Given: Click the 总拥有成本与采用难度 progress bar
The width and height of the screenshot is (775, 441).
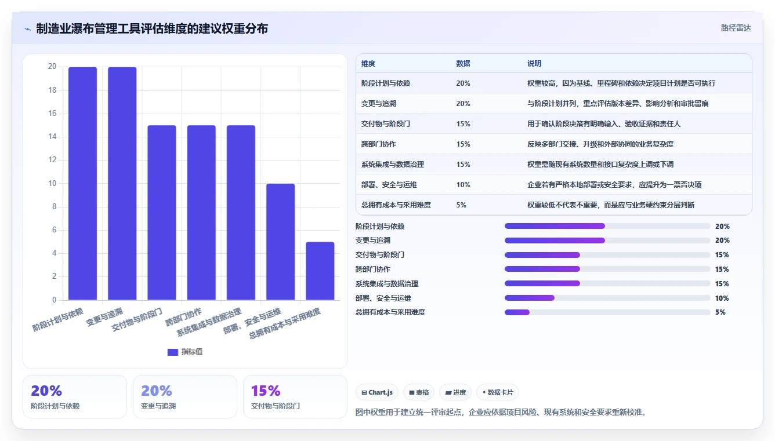Looking at the screenshot, I should 607,312.
